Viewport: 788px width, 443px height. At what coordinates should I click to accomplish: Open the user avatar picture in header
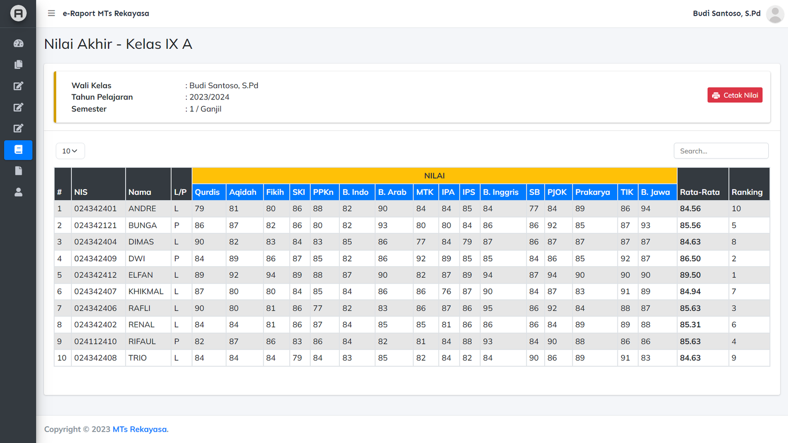(775, 14)
